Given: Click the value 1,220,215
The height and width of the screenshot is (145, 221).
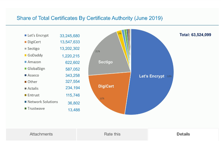Looking at the screenshot, I should click(x=71, y=56).
